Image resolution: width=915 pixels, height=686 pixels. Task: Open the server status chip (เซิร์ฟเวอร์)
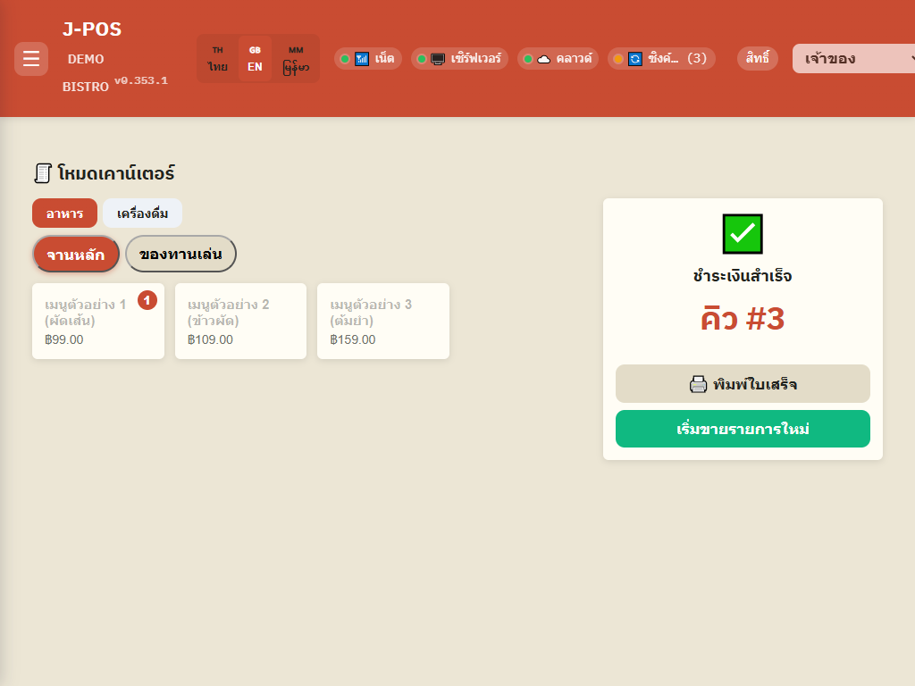pos(460,58)
